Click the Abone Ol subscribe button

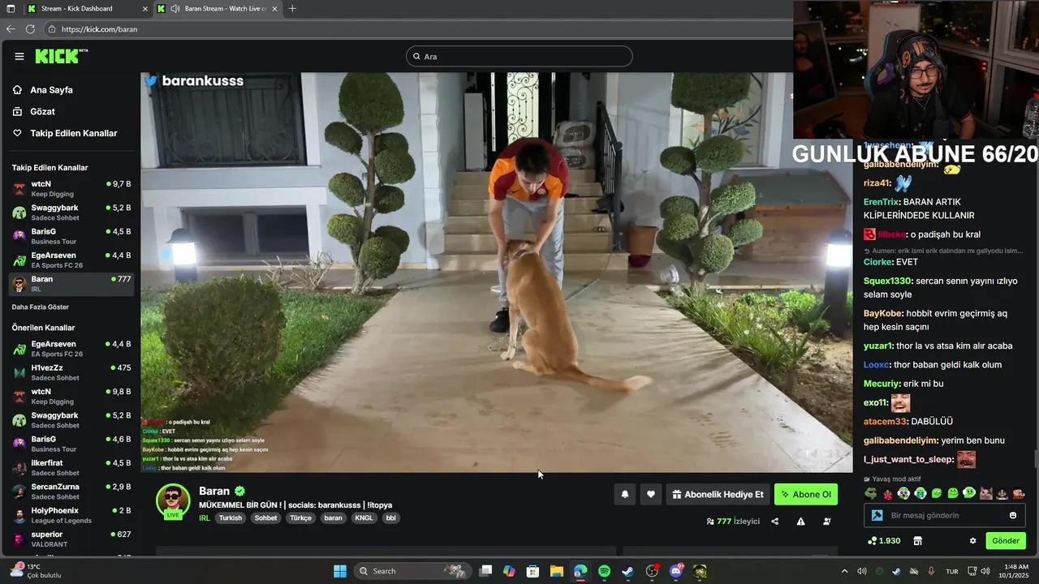pyautogui.click(x=805, y=494)
